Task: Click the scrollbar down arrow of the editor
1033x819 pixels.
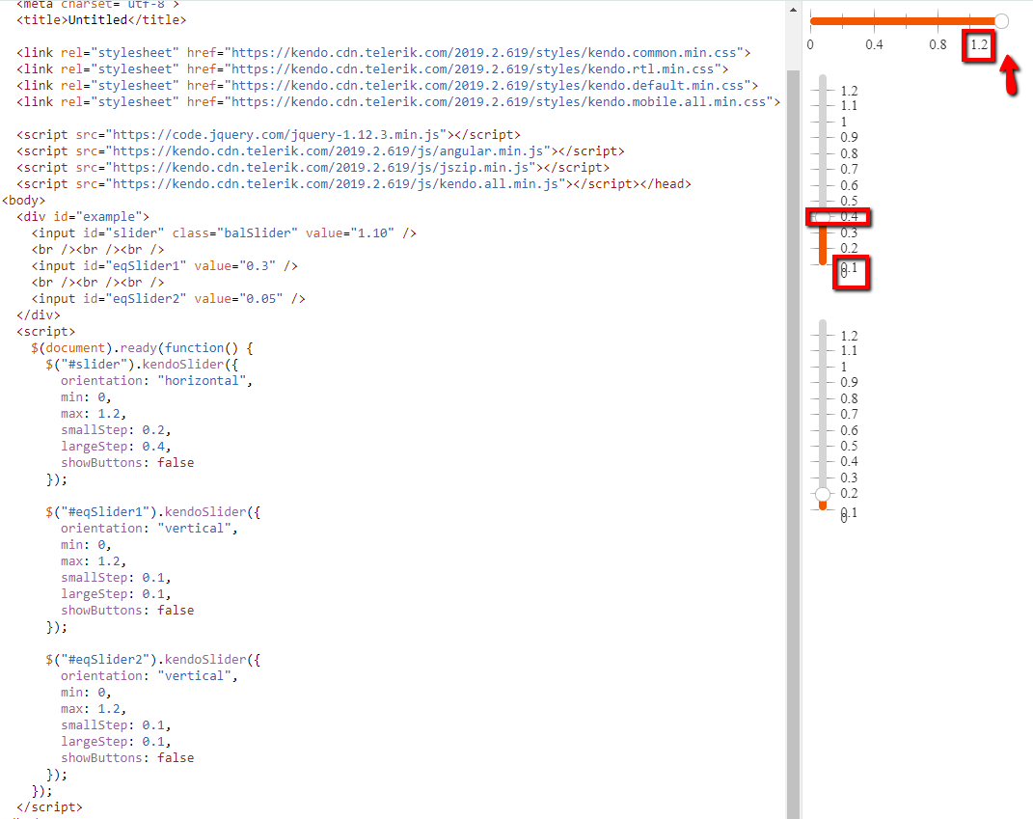Action: pyautogui.click(x=791, y=813)
